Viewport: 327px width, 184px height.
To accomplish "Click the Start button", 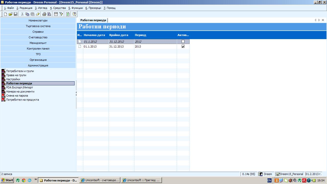I will tap(7, 180).
